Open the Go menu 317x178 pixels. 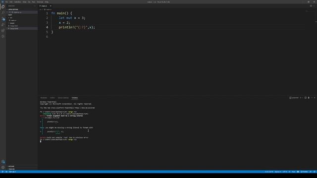click(29, 2)
